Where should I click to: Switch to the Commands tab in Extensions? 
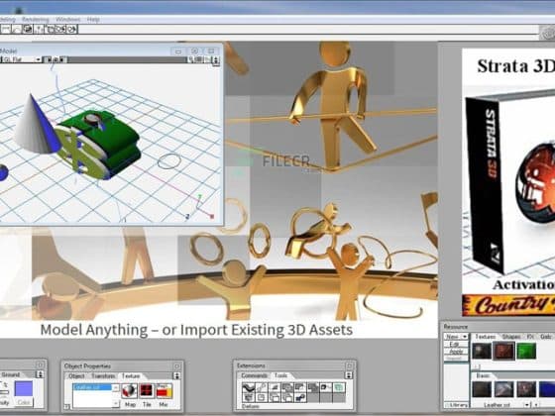coord(254,375)
